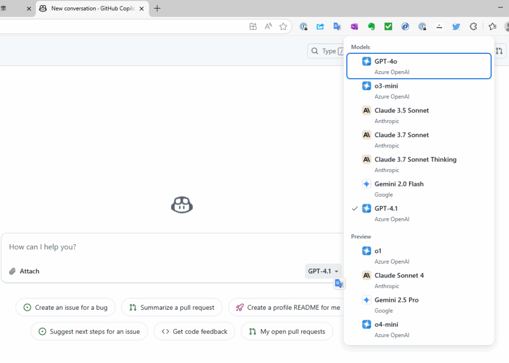Select the o1 preview model
Viewport: 509px width, 363px height.
pyautogui.click(x=419, y=256)
